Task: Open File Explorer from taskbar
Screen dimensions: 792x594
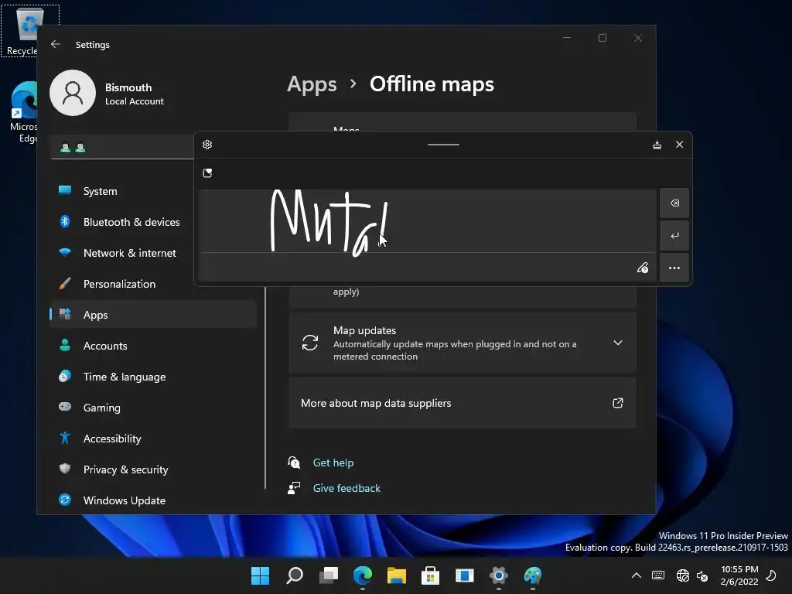Action: point(397,575)
